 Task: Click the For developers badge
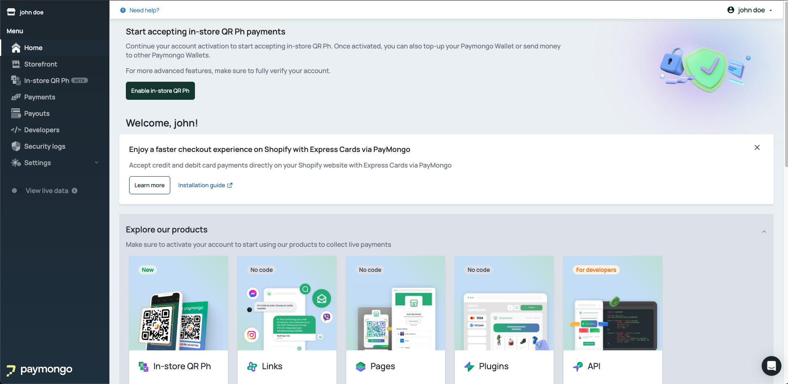(596, 270)
